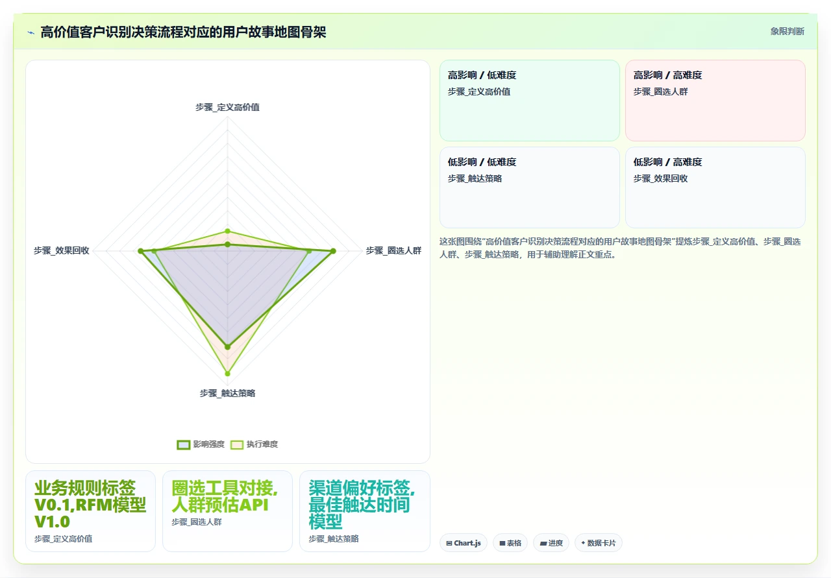Click the 数据卡片 tag chip
This screenshot has width=831, height=578.
point(599,543)
